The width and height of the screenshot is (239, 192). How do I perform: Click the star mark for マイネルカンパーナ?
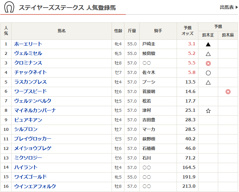pos(208,111)
